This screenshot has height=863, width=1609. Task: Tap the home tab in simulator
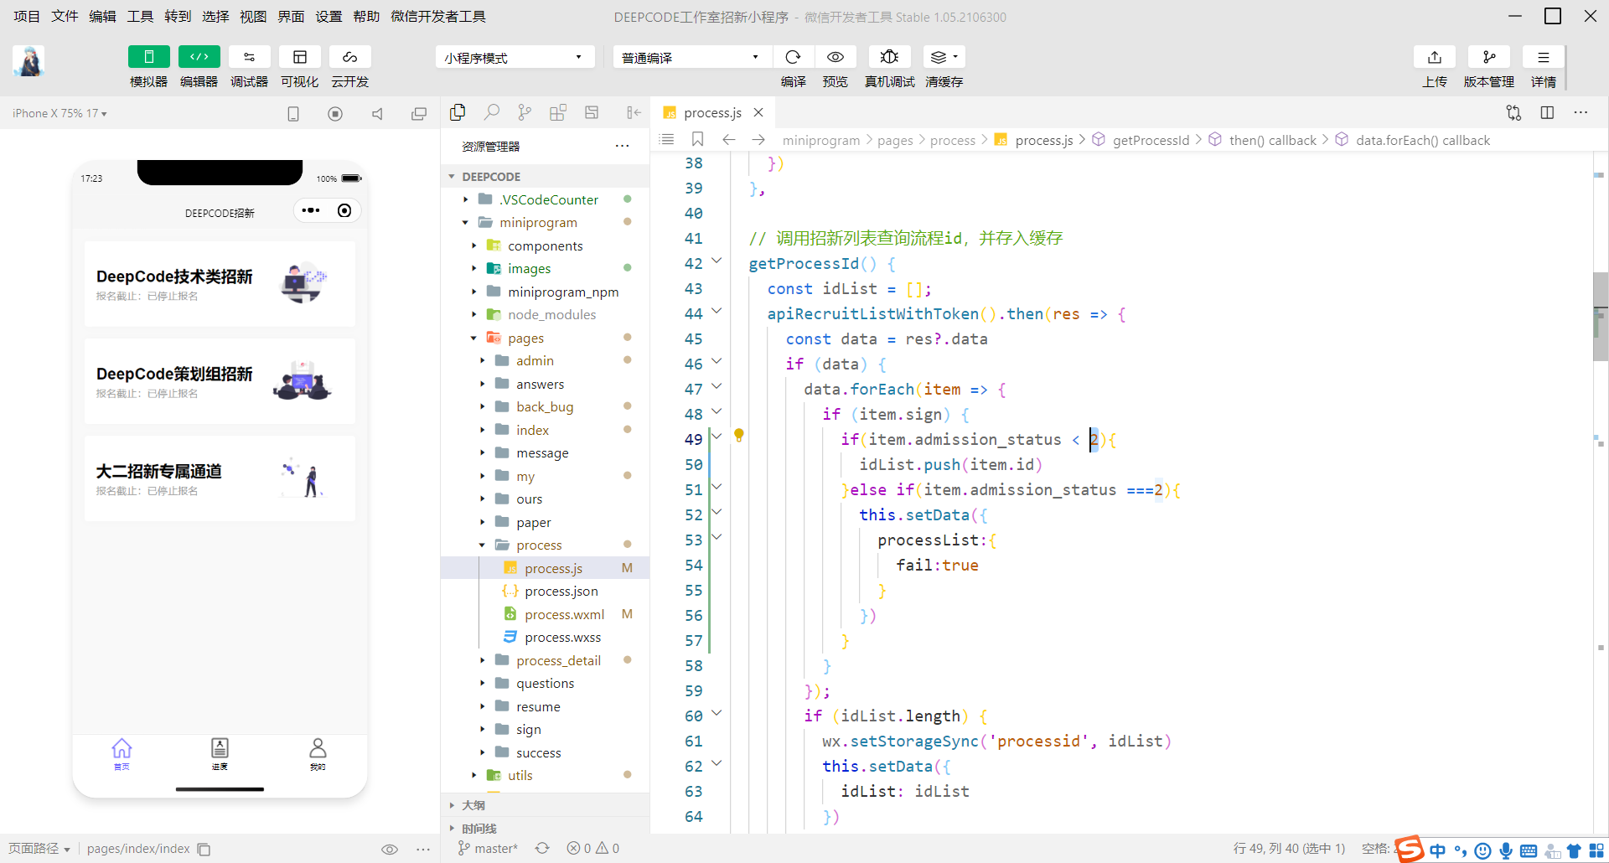coord(122,753)
